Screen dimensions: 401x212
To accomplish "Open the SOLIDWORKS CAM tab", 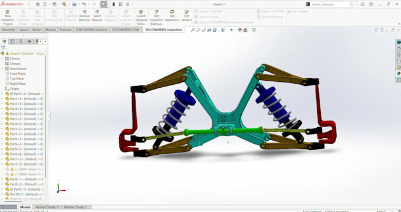I will [x=126, y=29].
